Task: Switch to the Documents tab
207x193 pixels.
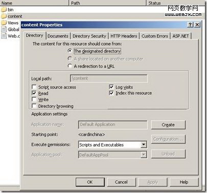Action: (58, 36)
